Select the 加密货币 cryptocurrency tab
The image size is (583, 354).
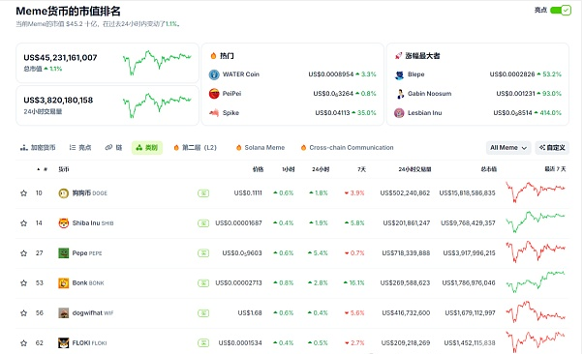[x=38, y=148]
